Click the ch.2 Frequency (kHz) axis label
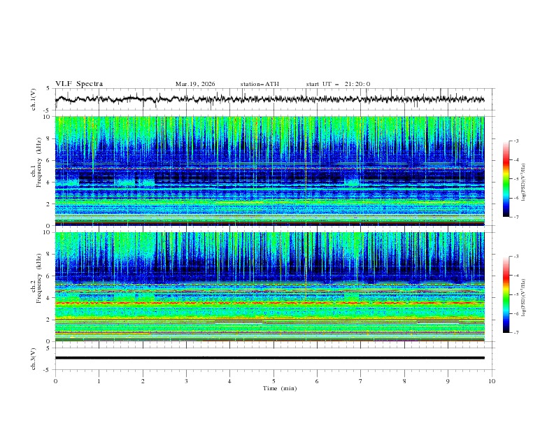Image resolution: width=554 pixels, height=428 pixels. [36, 287]
